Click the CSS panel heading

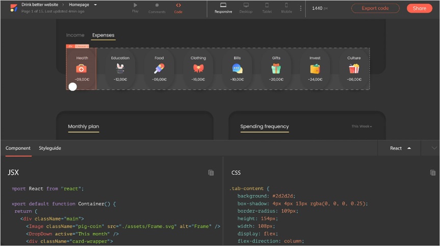tap(236, 173)
